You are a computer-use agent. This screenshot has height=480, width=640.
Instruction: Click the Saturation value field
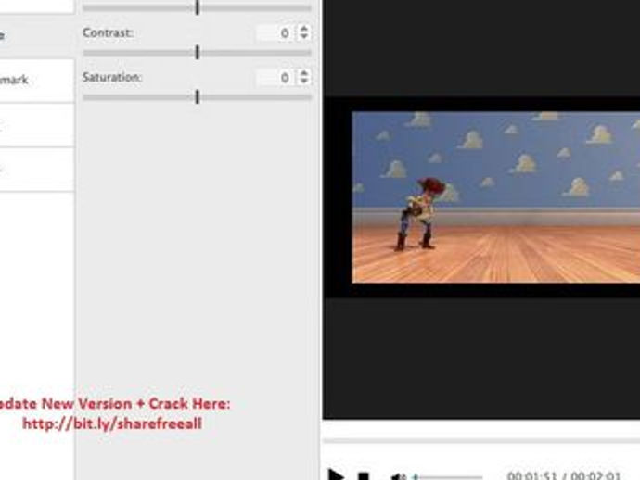tap(275, 77)
